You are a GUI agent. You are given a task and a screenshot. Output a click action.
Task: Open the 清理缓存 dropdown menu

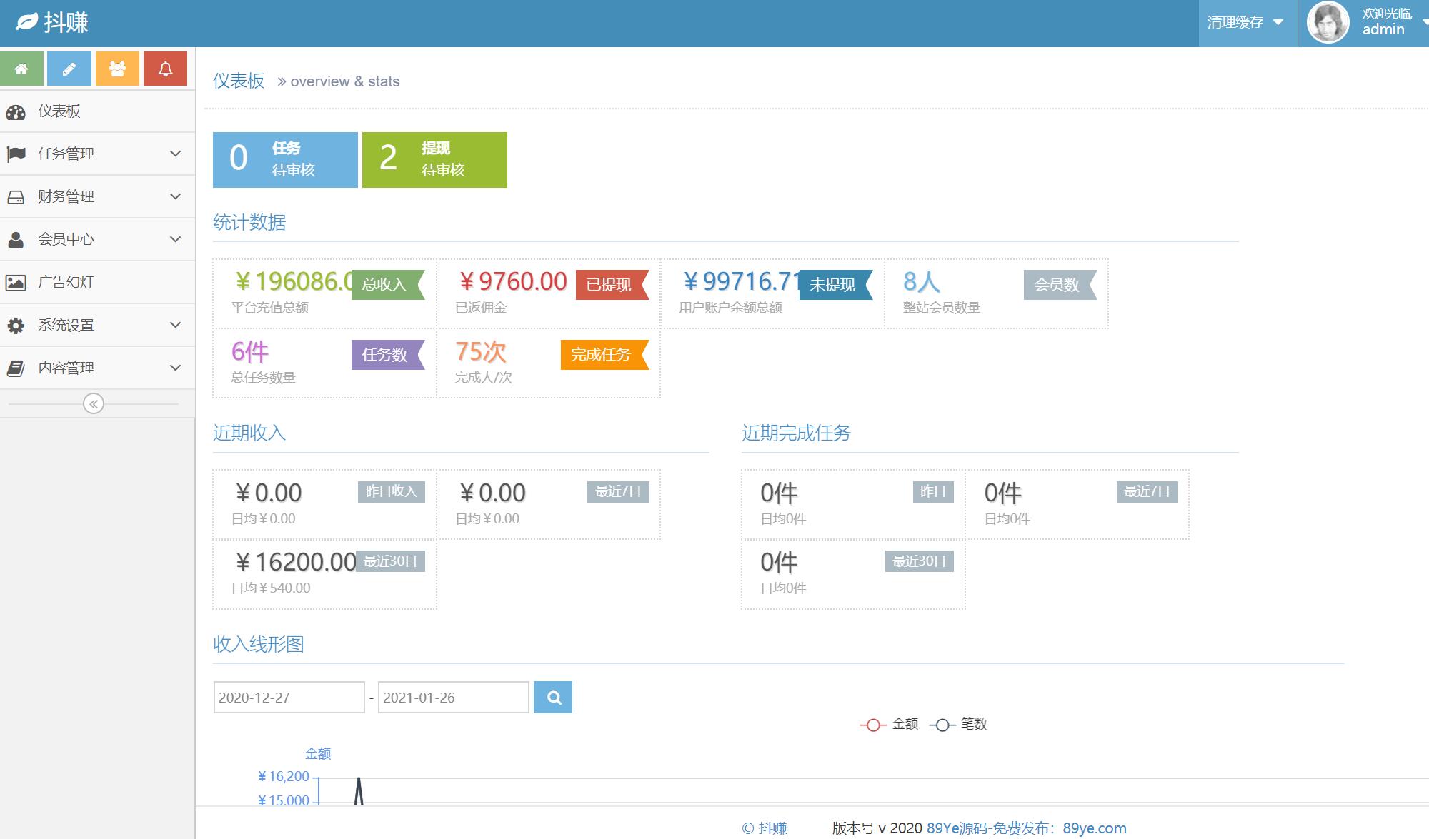coord(1245,23)
